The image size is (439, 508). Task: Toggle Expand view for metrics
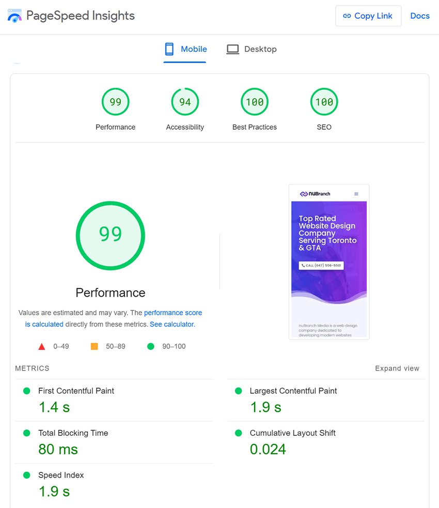pyautogui.click(x=397, y=368)
